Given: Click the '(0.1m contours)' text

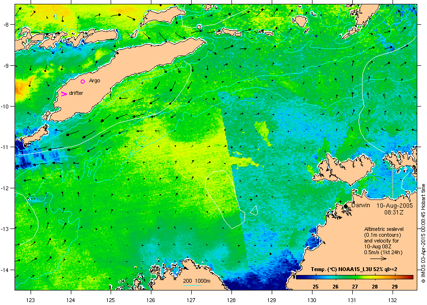Looking at the screenshot, I should coord(382,235).
